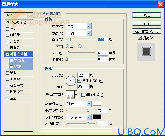The width and height of the screenshot is (165, 136).
Task: Enable the 纹理 texture checkbox
Action: tap(11, 67)
